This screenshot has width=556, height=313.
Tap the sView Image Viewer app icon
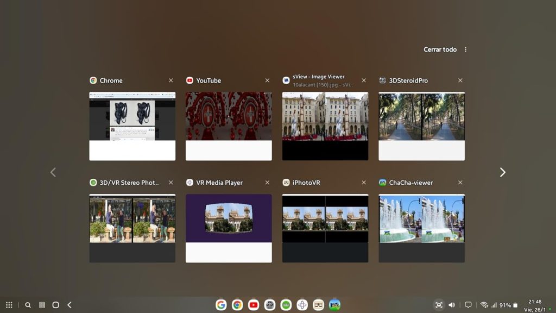point(286,80)
